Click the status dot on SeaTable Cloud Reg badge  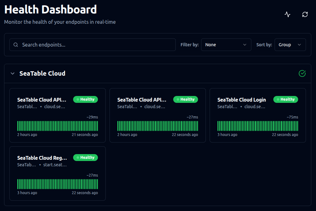pyautogui.click(x=78, y=158)
